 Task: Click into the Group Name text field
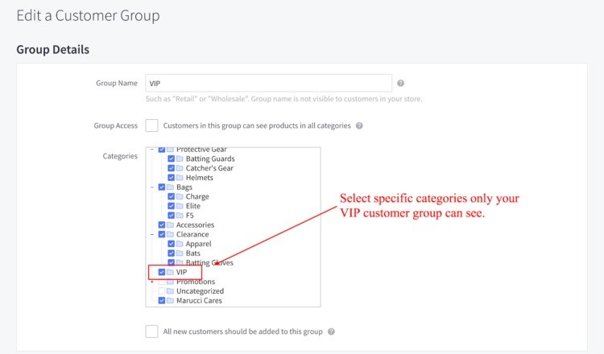(x=268, y=83)
